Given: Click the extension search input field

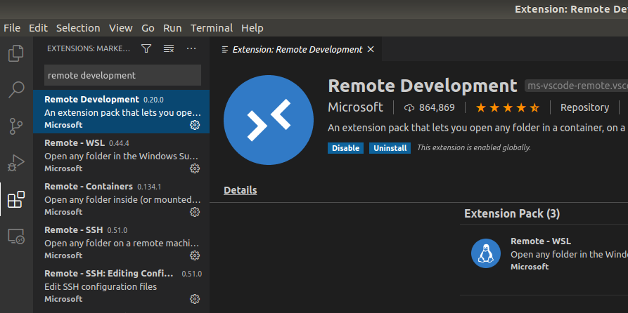Looking at the screenshot, I should (x=122, y=75).
